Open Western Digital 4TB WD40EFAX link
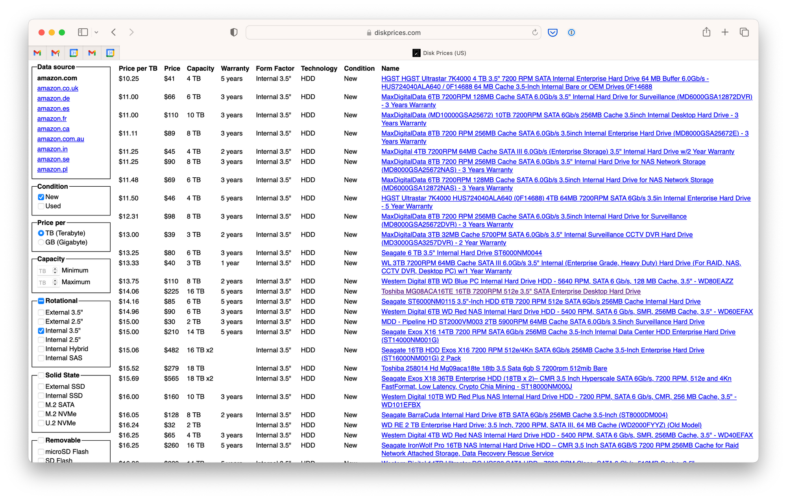The height and width of the screenshot is (500, 787). 567,435
